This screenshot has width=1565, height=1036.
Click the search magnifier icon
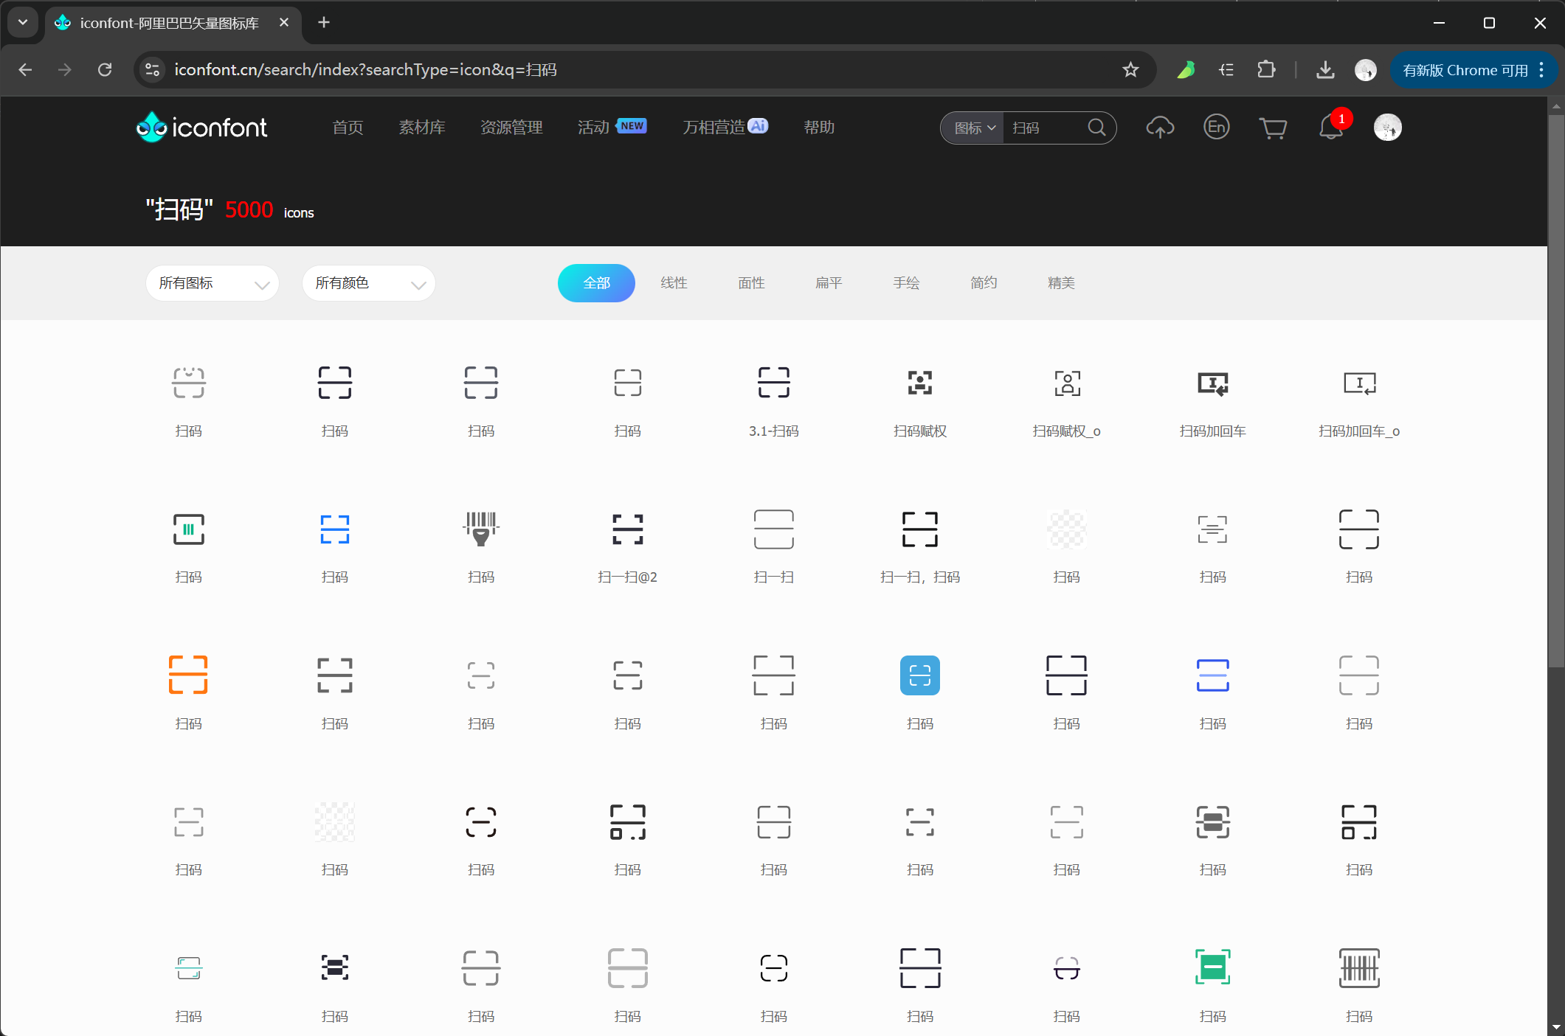pyautogui.click(x=1097, y=128)
